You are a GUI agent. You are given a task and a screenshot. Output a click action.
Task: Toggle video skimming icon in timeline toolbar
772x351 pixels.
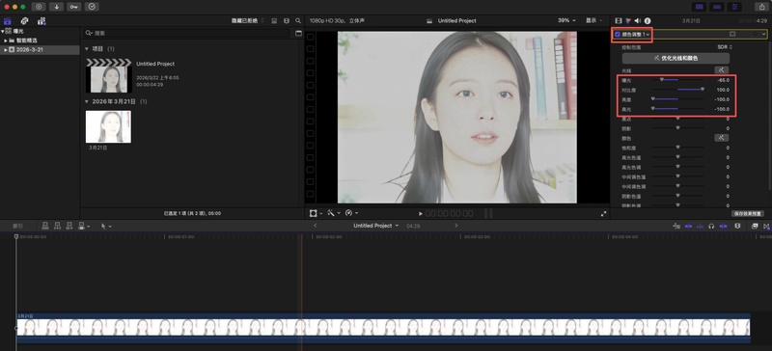[688, 226]
